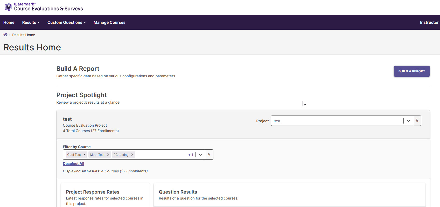
Task: Click the "4 Total Courses (27 Enrollments)" text
Action: 91,131
